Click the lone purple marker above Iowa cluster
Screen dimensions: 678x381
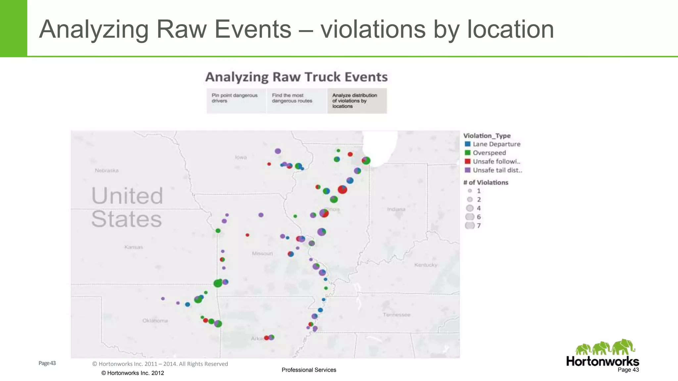pos(278,151)
